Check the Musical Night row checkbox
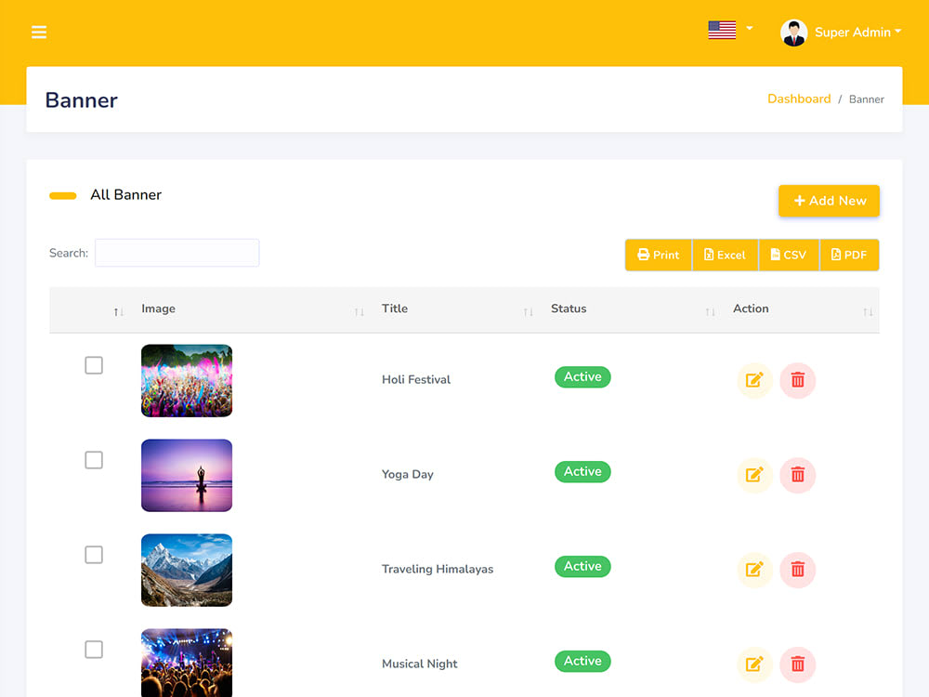The height and width of the screenshot is (697, 929). click(94, 650)
